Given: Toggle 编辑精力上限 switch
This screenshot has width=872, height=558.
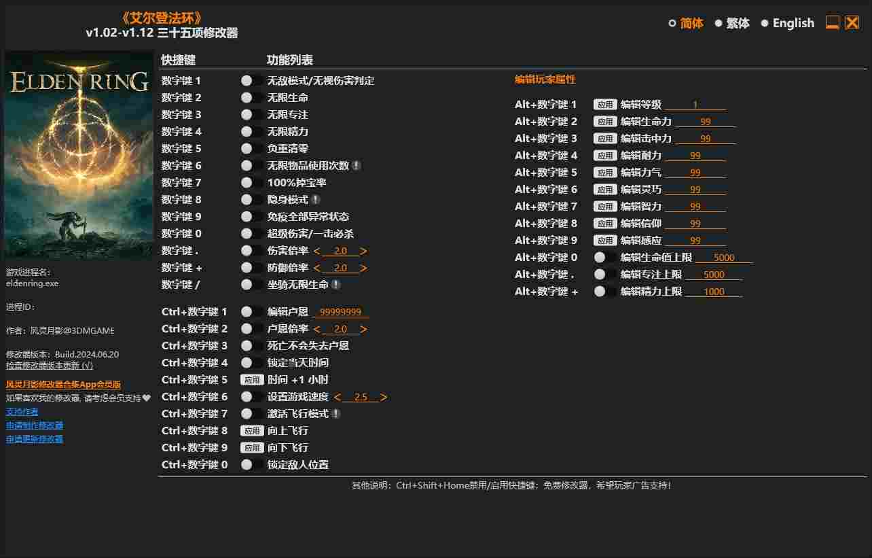Looking at the screenshot, I should pyautogui.click(x=605, y=291).
